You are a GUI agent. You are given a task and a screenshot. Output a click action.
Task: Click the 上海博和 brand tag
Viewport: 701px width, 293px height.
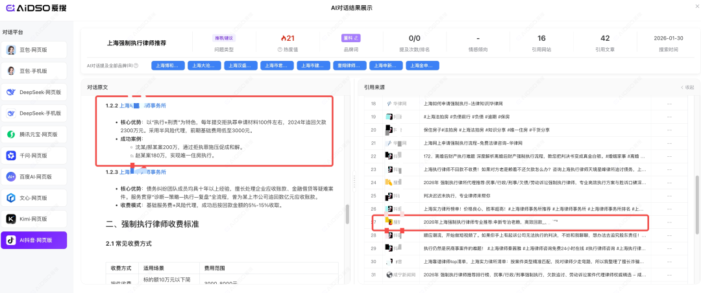point(167,65)
